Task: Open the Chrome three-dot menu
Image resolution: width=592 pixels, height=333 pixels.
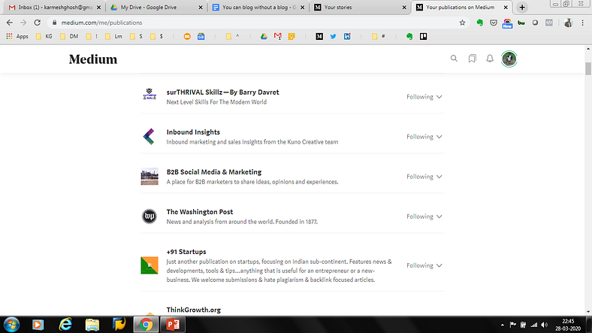Action: pyautogui.click(x=582, y=23)
